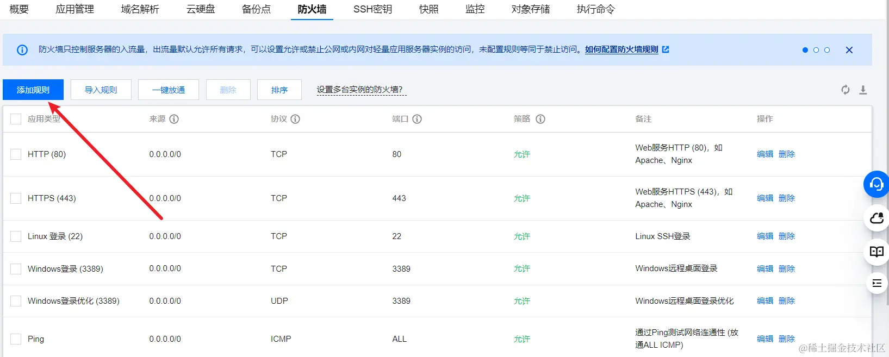
Task: Open the 如何配置防火墙规则 link
Action: [x=621, y=49]
